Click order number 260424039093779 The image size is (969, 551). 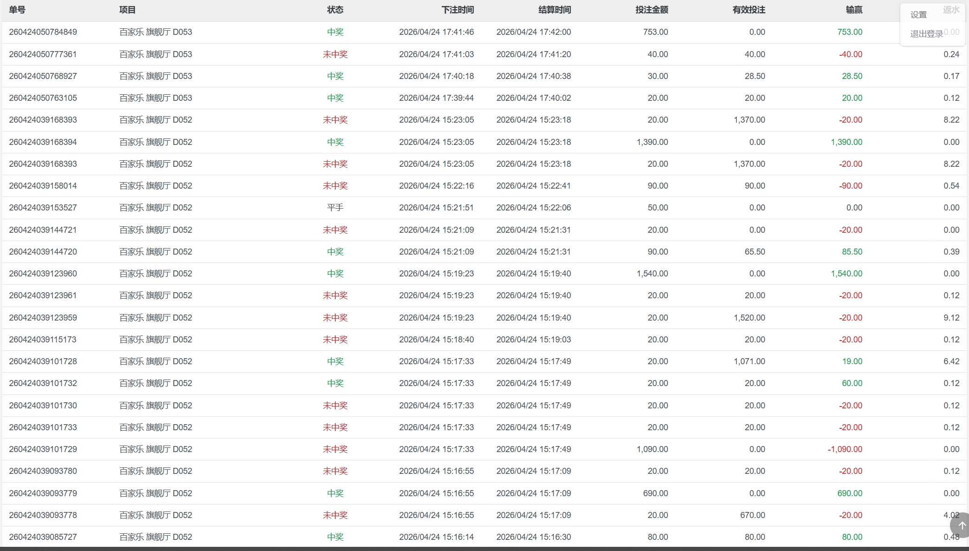tap(43, 493)
